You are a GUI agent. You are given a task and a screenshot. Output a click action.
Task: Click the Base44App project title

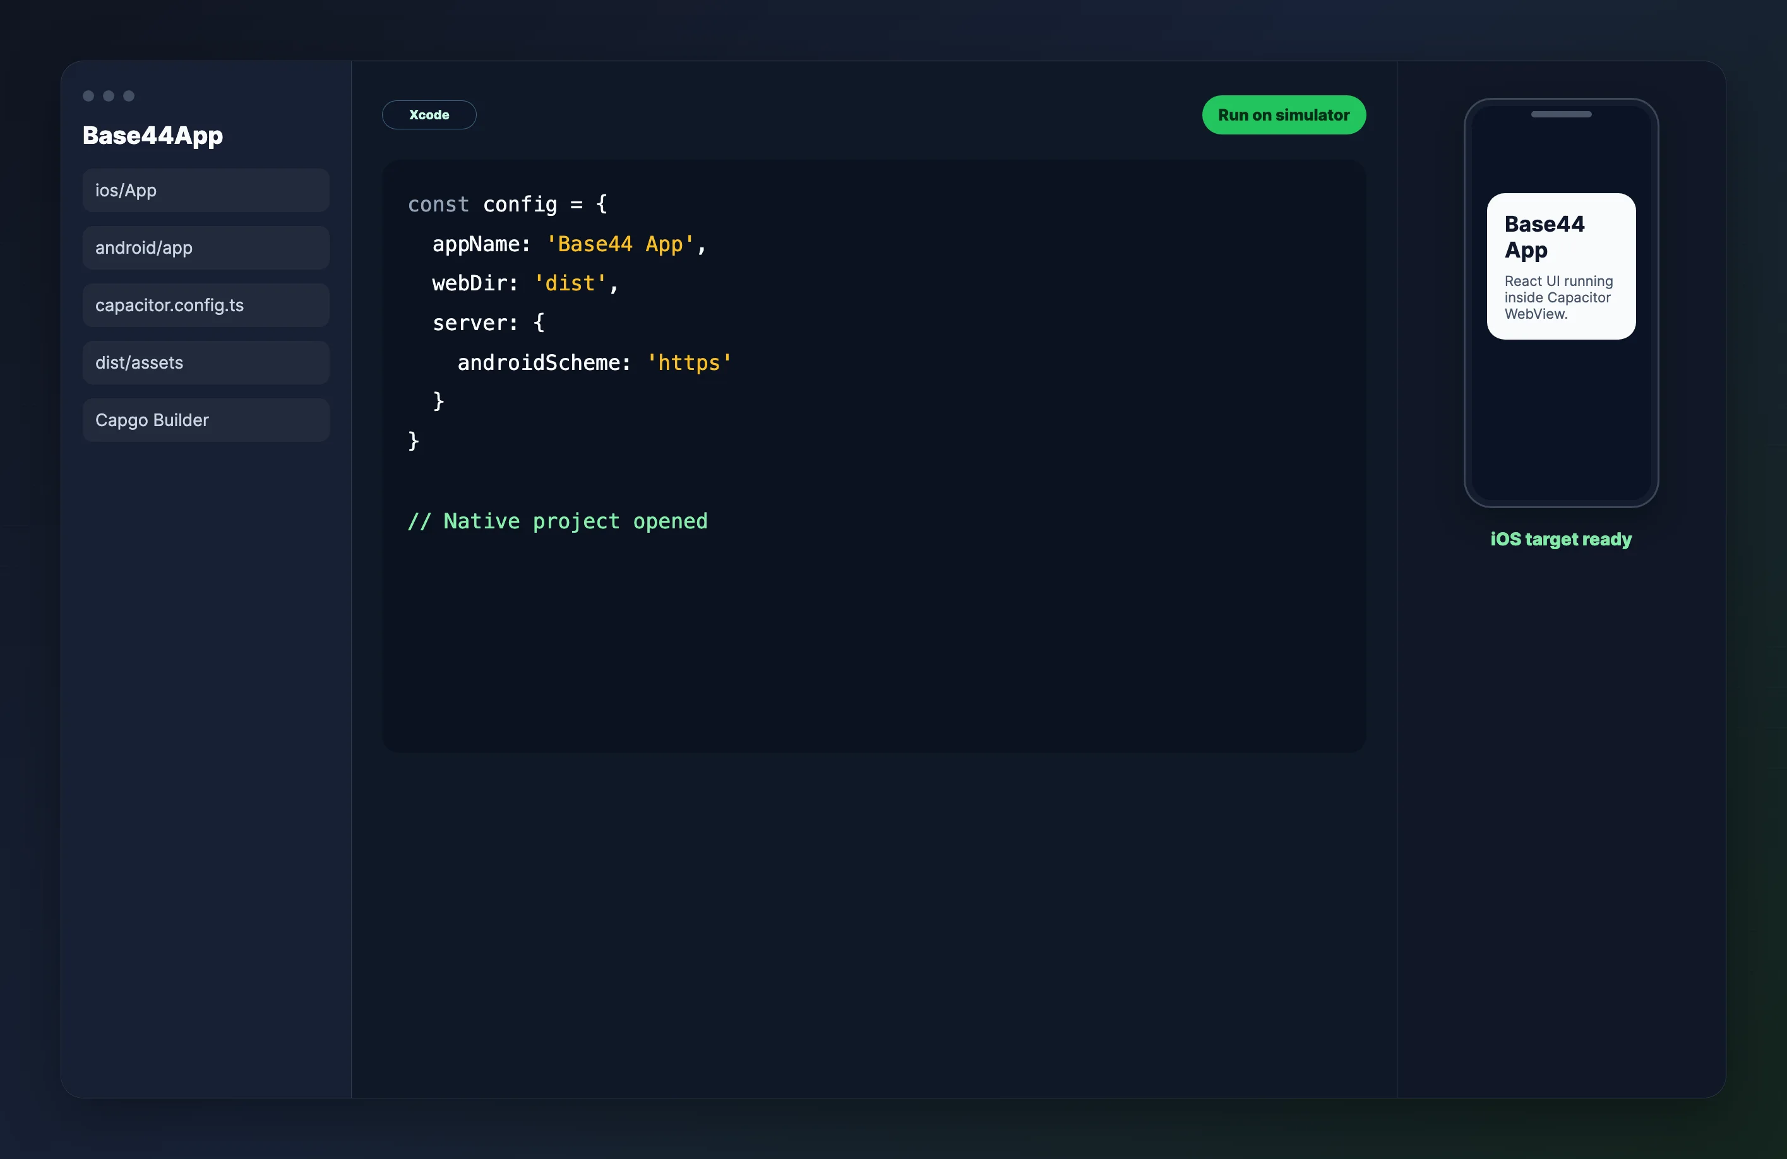tap(152, 136)
